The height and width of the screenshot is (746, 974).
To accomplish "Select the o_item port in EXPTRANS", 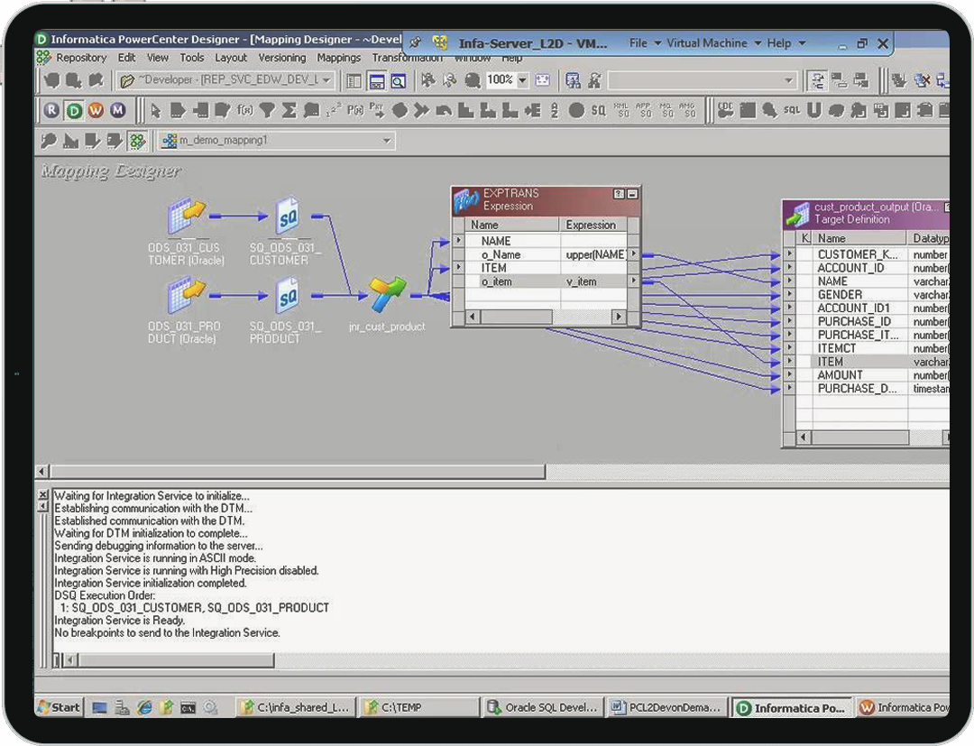I will pos(496,282).
